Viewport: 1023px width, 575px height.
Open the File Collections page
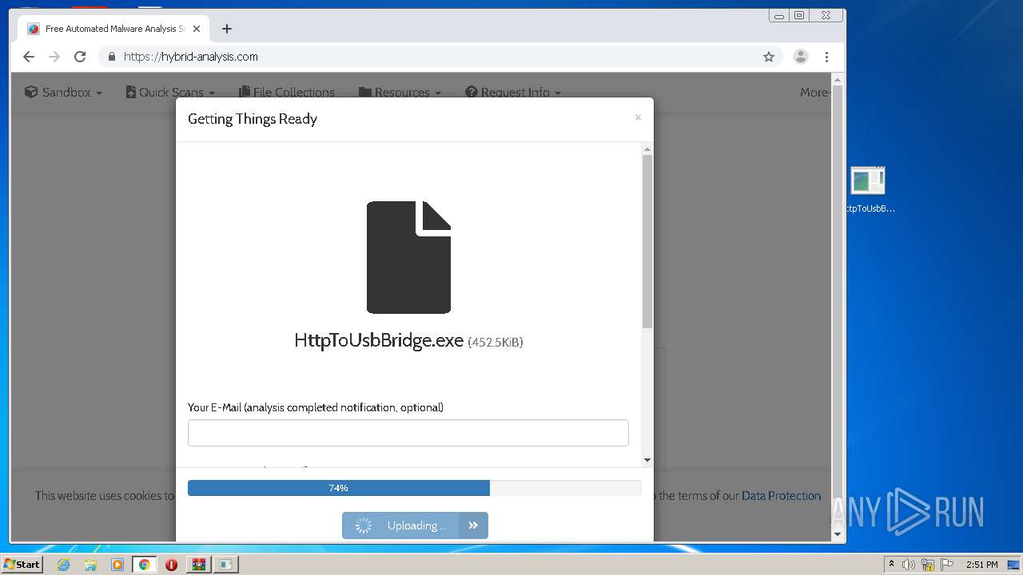[287, 93]
